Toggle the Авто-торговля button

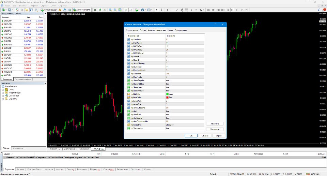[81, 10]
